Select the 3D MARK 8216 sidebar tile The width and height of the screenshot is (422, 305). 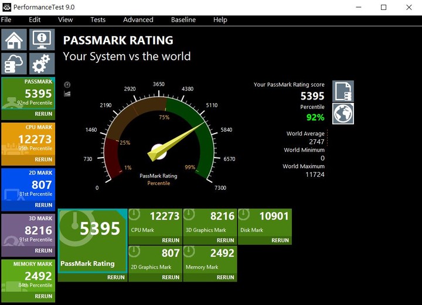[28, 230]
